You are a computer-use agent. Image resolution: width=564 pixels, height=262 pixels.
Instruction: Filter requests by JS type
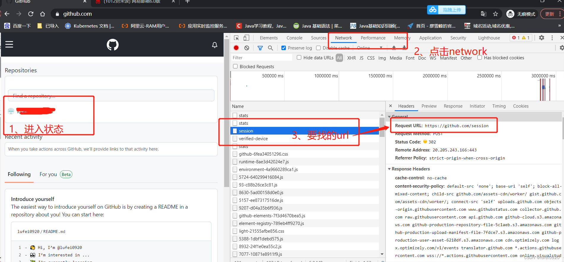click(361, 58)
